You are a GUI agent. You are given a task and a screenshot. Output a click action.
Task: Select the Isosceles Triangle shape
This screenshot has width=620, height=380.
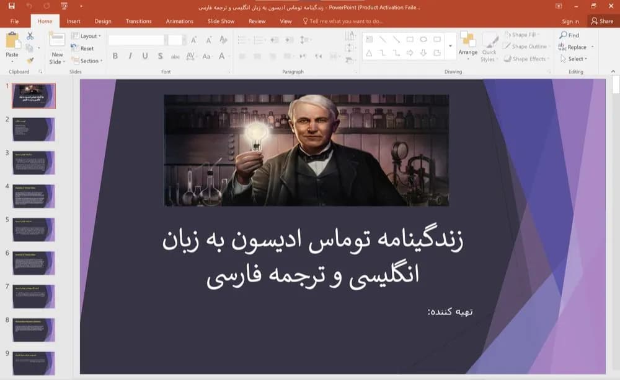click(x=369, y=53)
